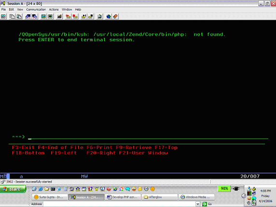The height and width of the screenshot is (207, 276).
Task: Click the Show Desktop Quick Launch icon
Action: [59, 189]
